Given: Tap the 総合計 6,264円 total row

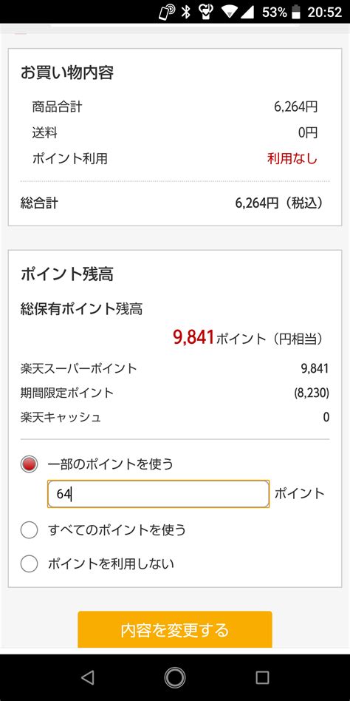Looking at the screenshot, I should [x=174, y=203].
